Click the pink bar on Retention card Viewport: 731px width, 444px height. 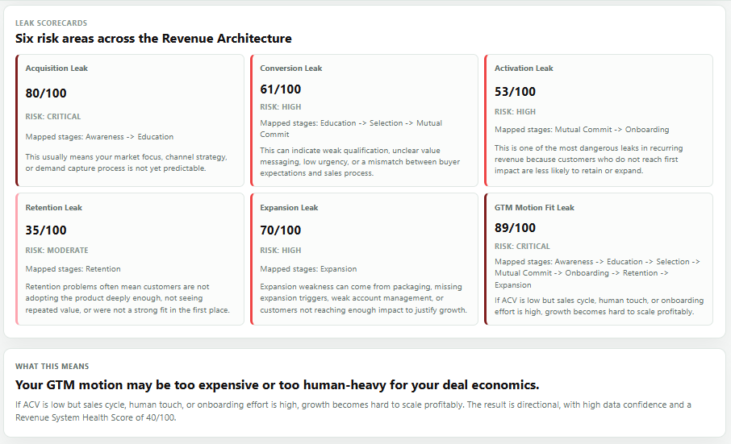17,259
